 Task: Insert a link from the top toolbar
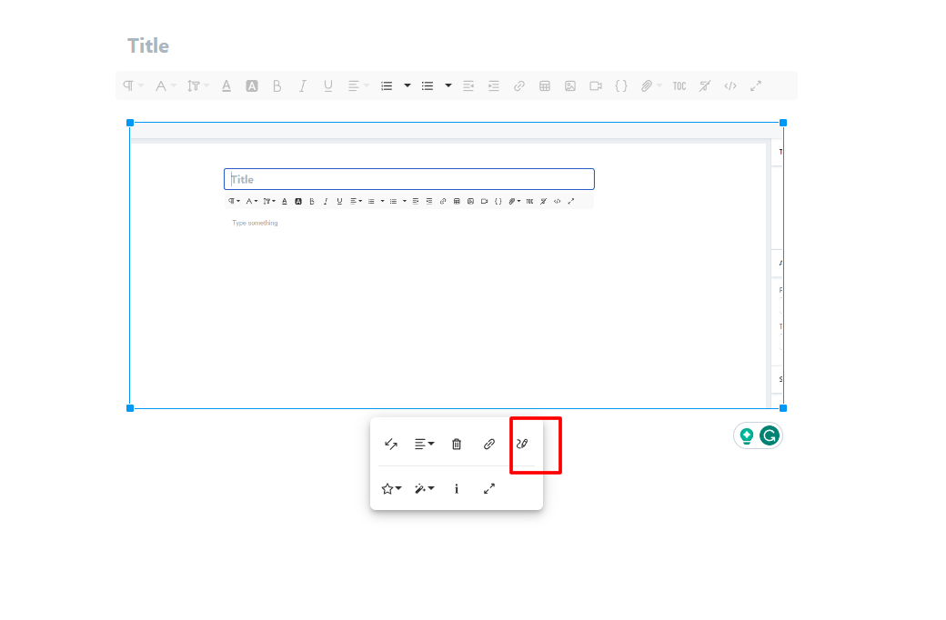[x=518, y=86]
